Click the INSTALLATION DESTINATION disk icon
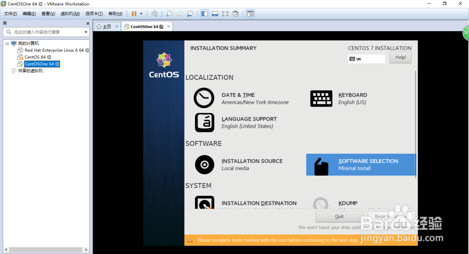469x254 pixels. [x=204, y=203]
